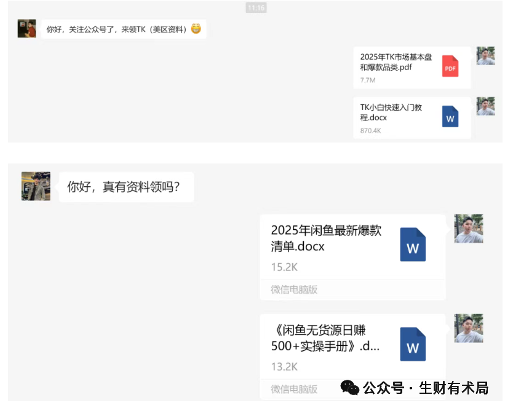Click avatar next to 闲鱼无货源 实操手册 file
Viewport: 505px width, 408px height.
468,328
